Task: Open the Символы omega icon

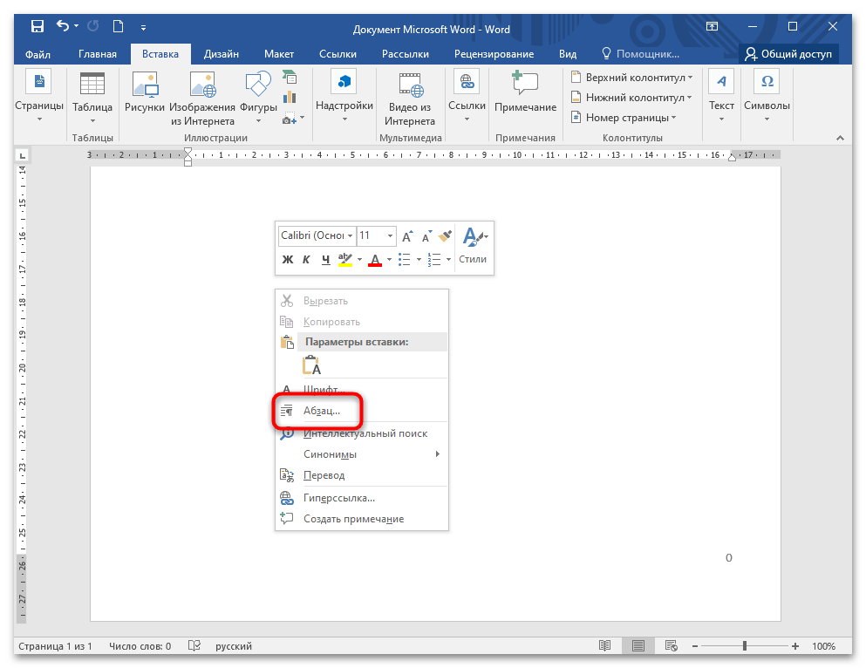Action: click(x=767, y=82)
